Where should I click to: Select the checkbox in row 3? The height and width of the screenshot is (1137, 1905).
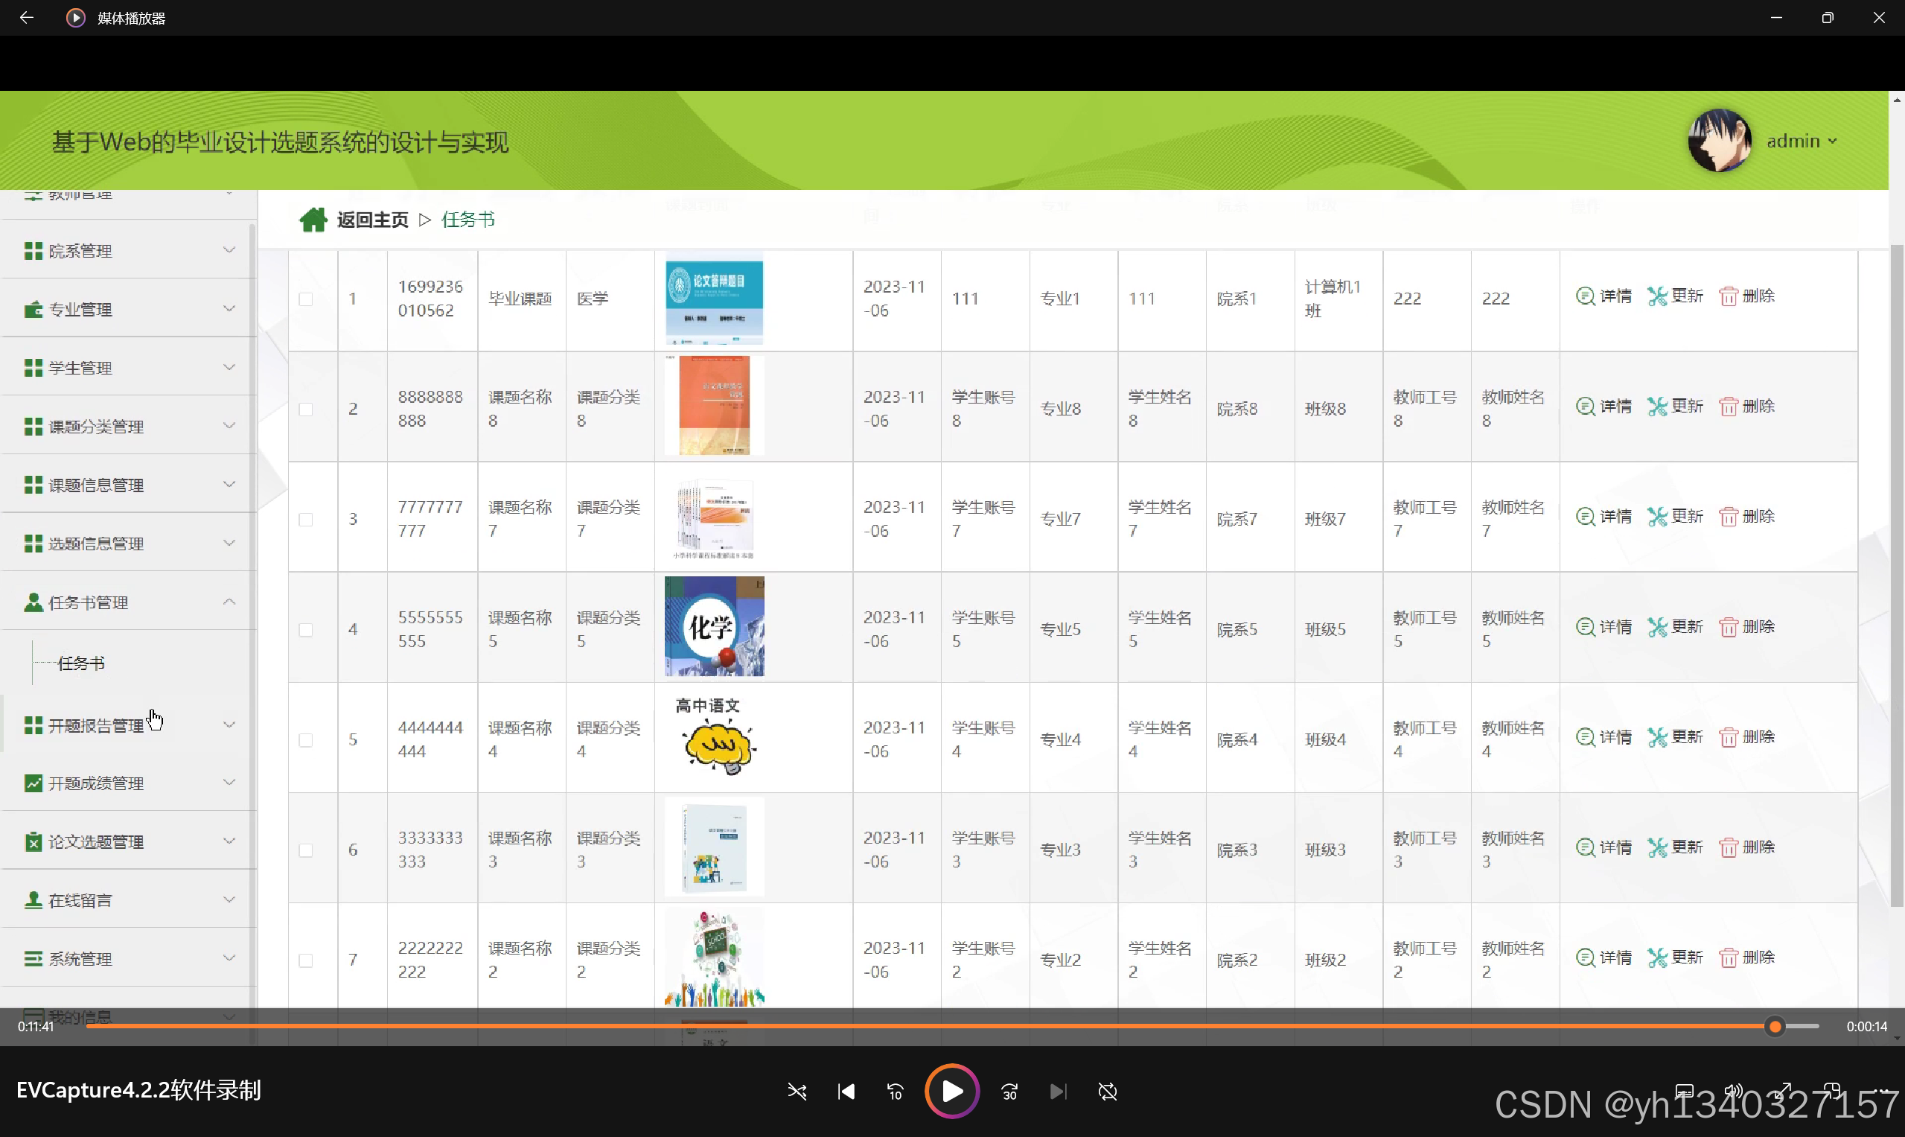tap(306, 520)
